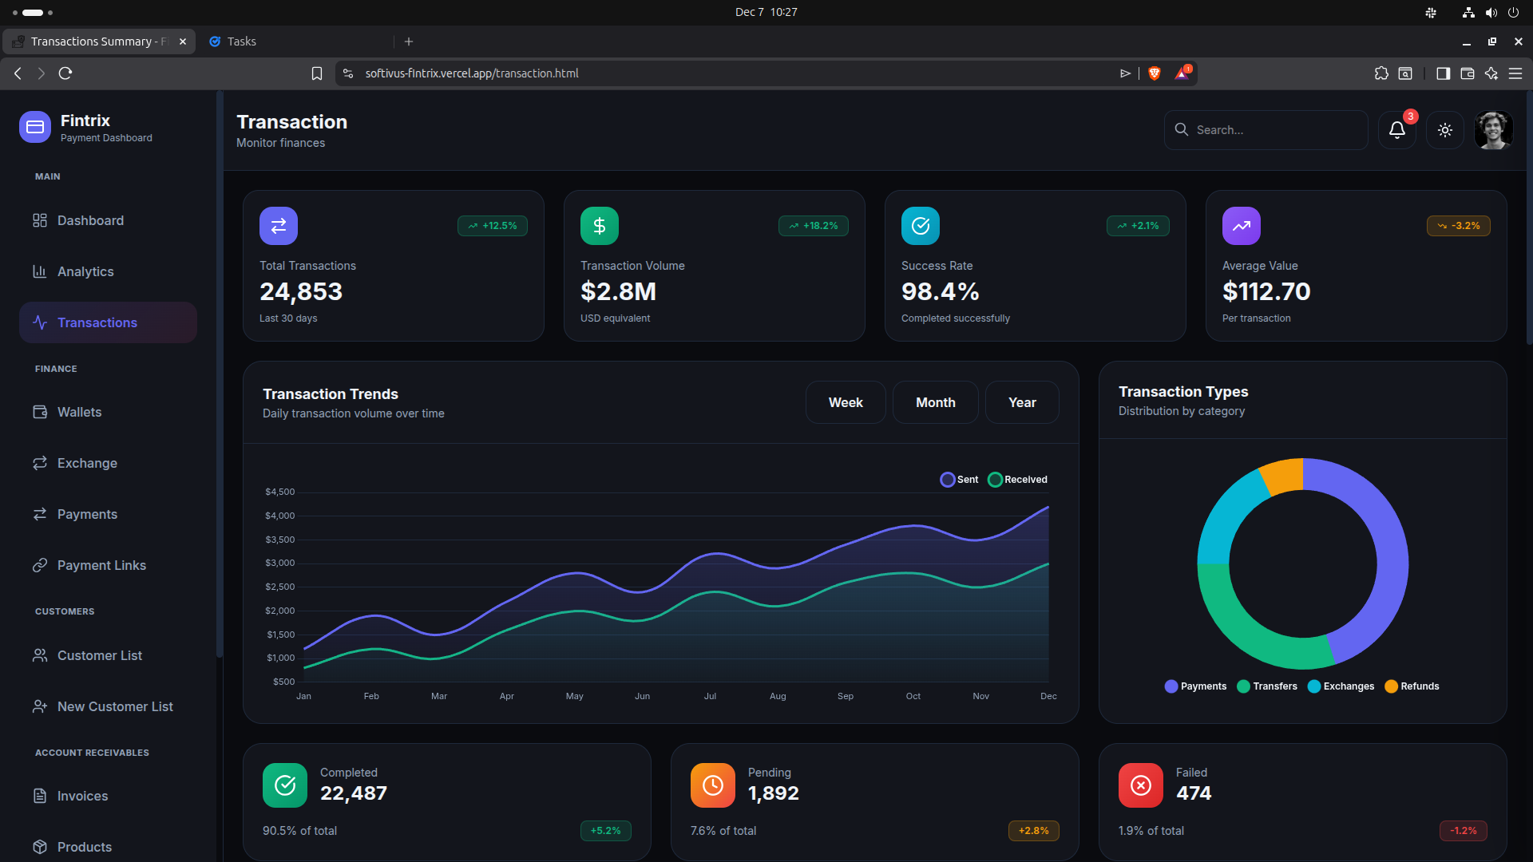Image resolution: width=1533 pixels, height=862 pixels.
Task: Click the Success Rate checkmark icon
Action: tap(921, 226)
